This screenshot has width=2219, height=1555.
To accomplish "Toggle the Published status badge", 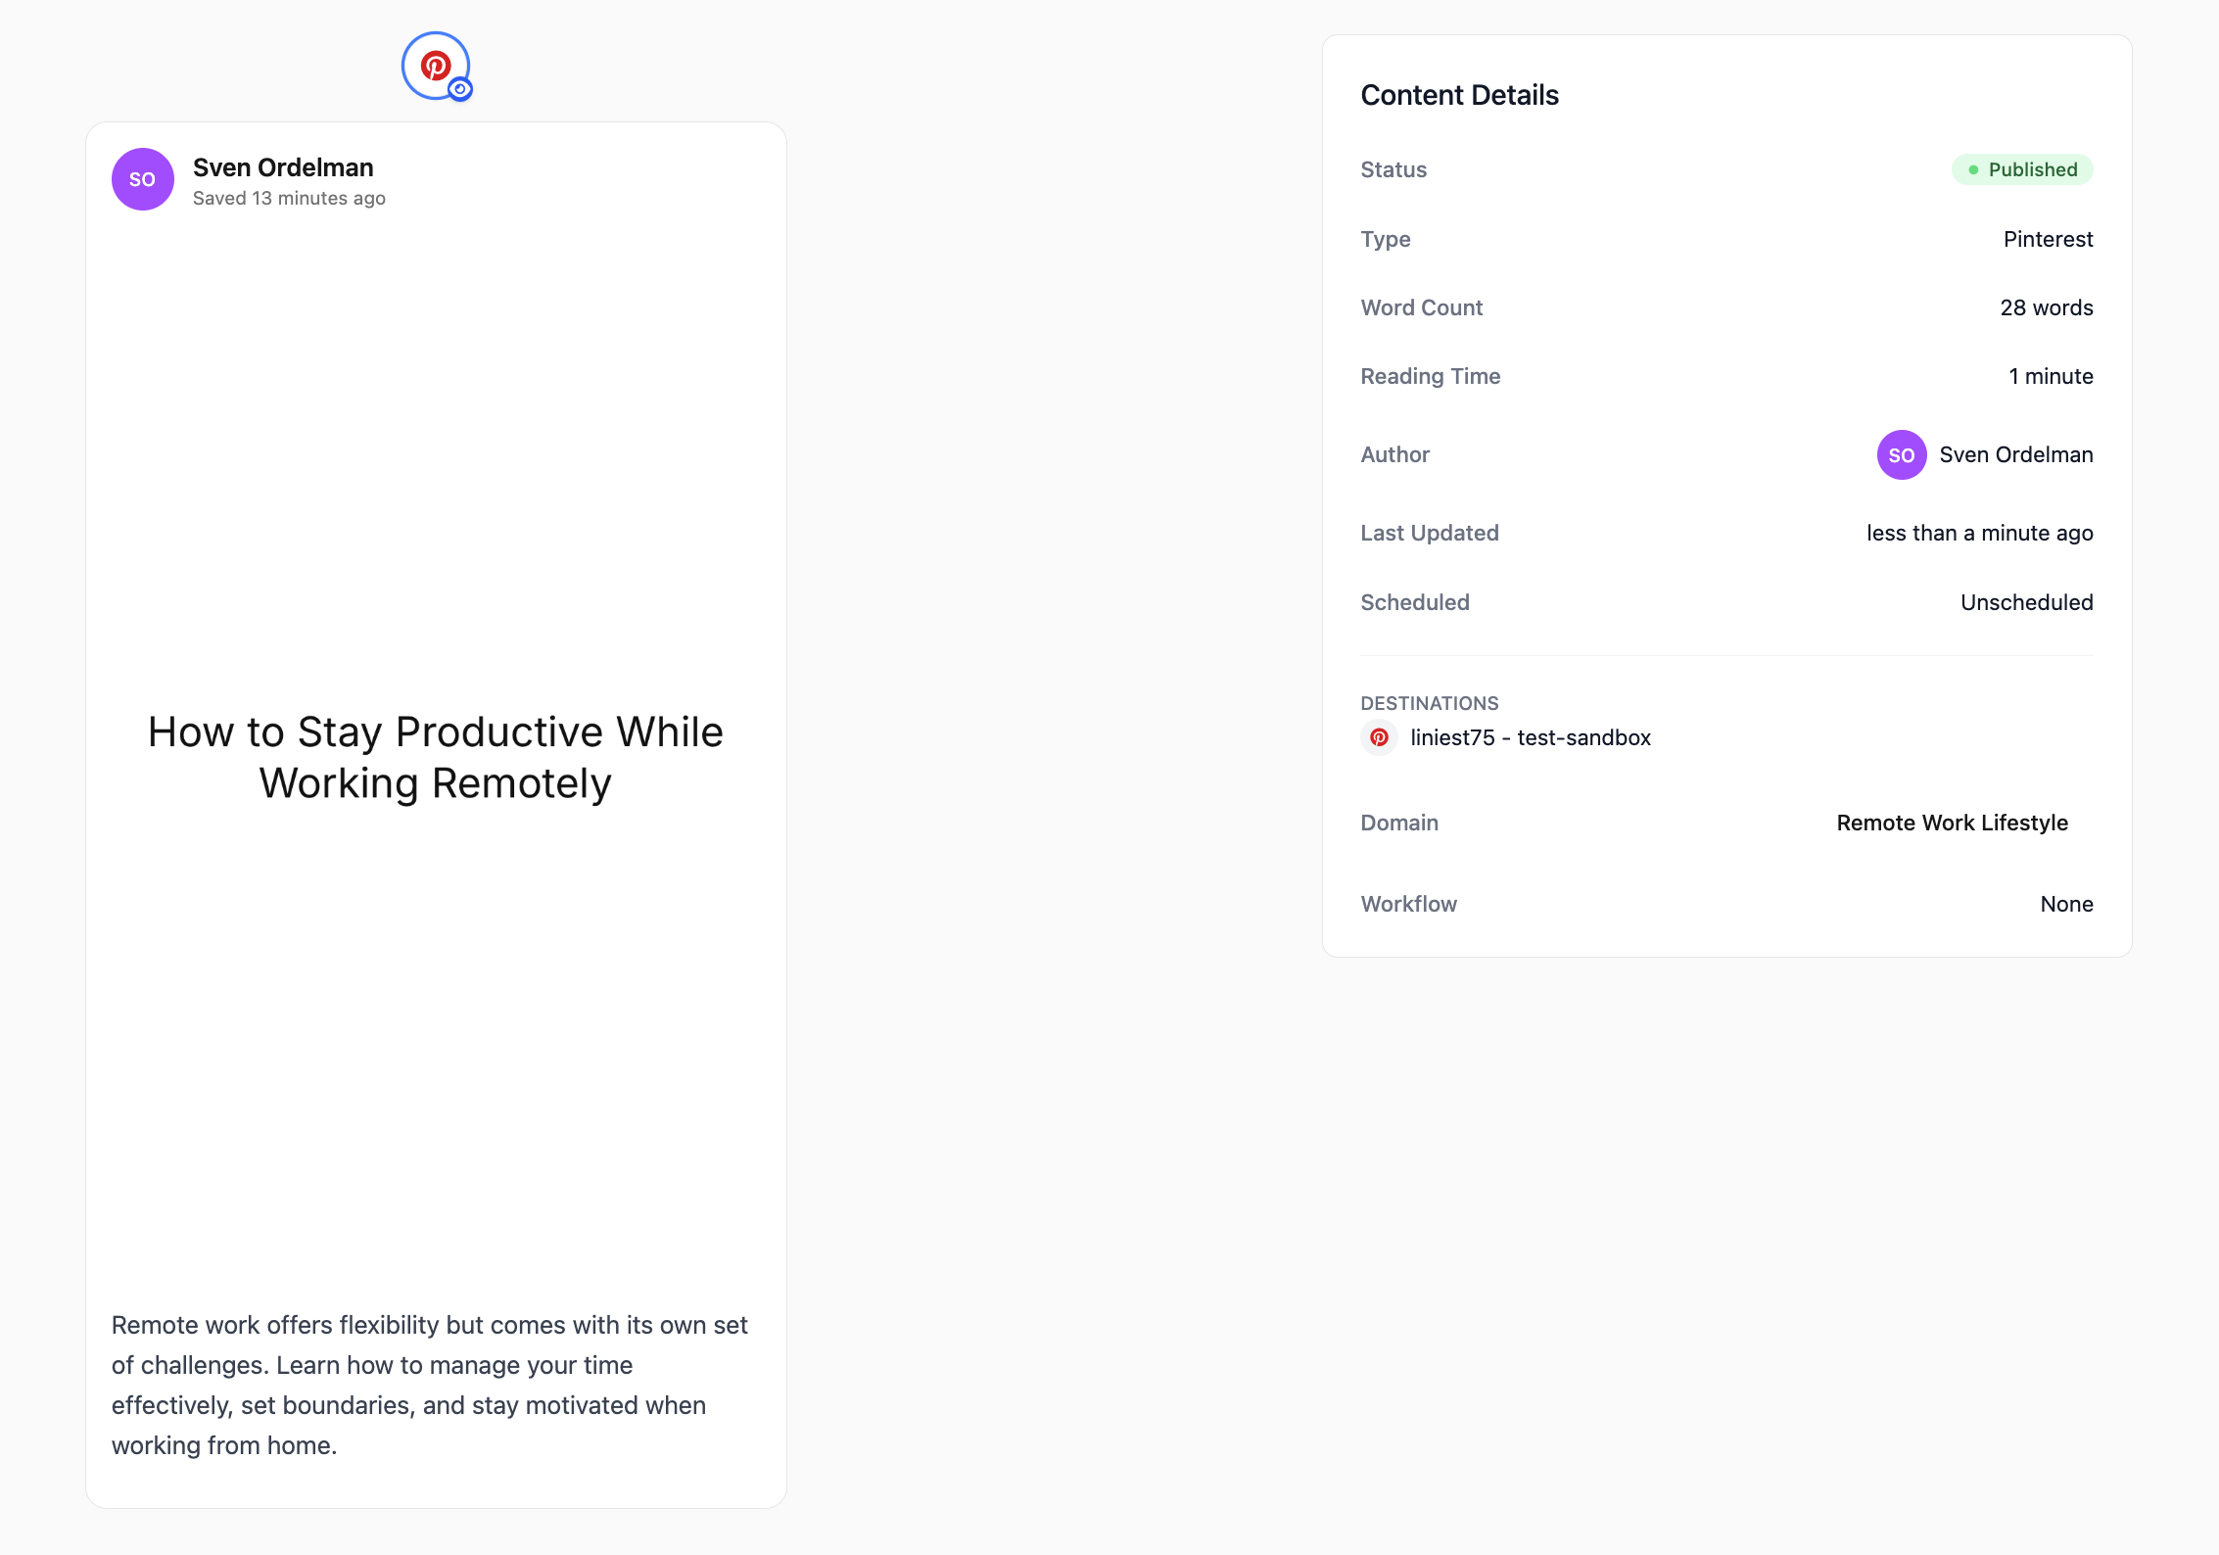I will coord(2023,169).
